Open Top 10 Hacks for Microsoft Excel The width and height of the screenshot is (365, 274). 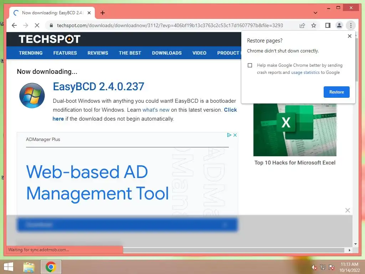click(x=295, y=163)
